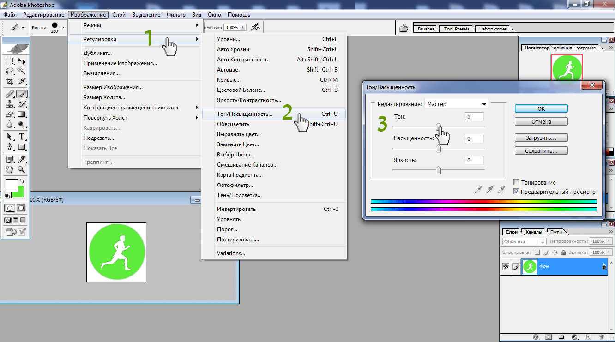
Task: Open the Обычный blend mode dropdown
Action: point(524,241)
